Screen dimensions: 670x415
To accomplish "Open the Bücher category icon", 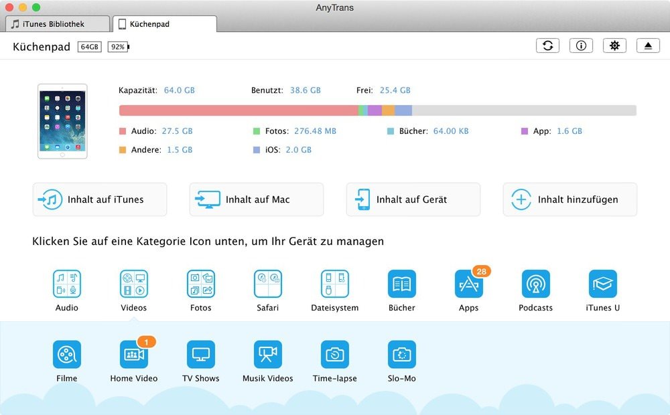I will [401, 284].
